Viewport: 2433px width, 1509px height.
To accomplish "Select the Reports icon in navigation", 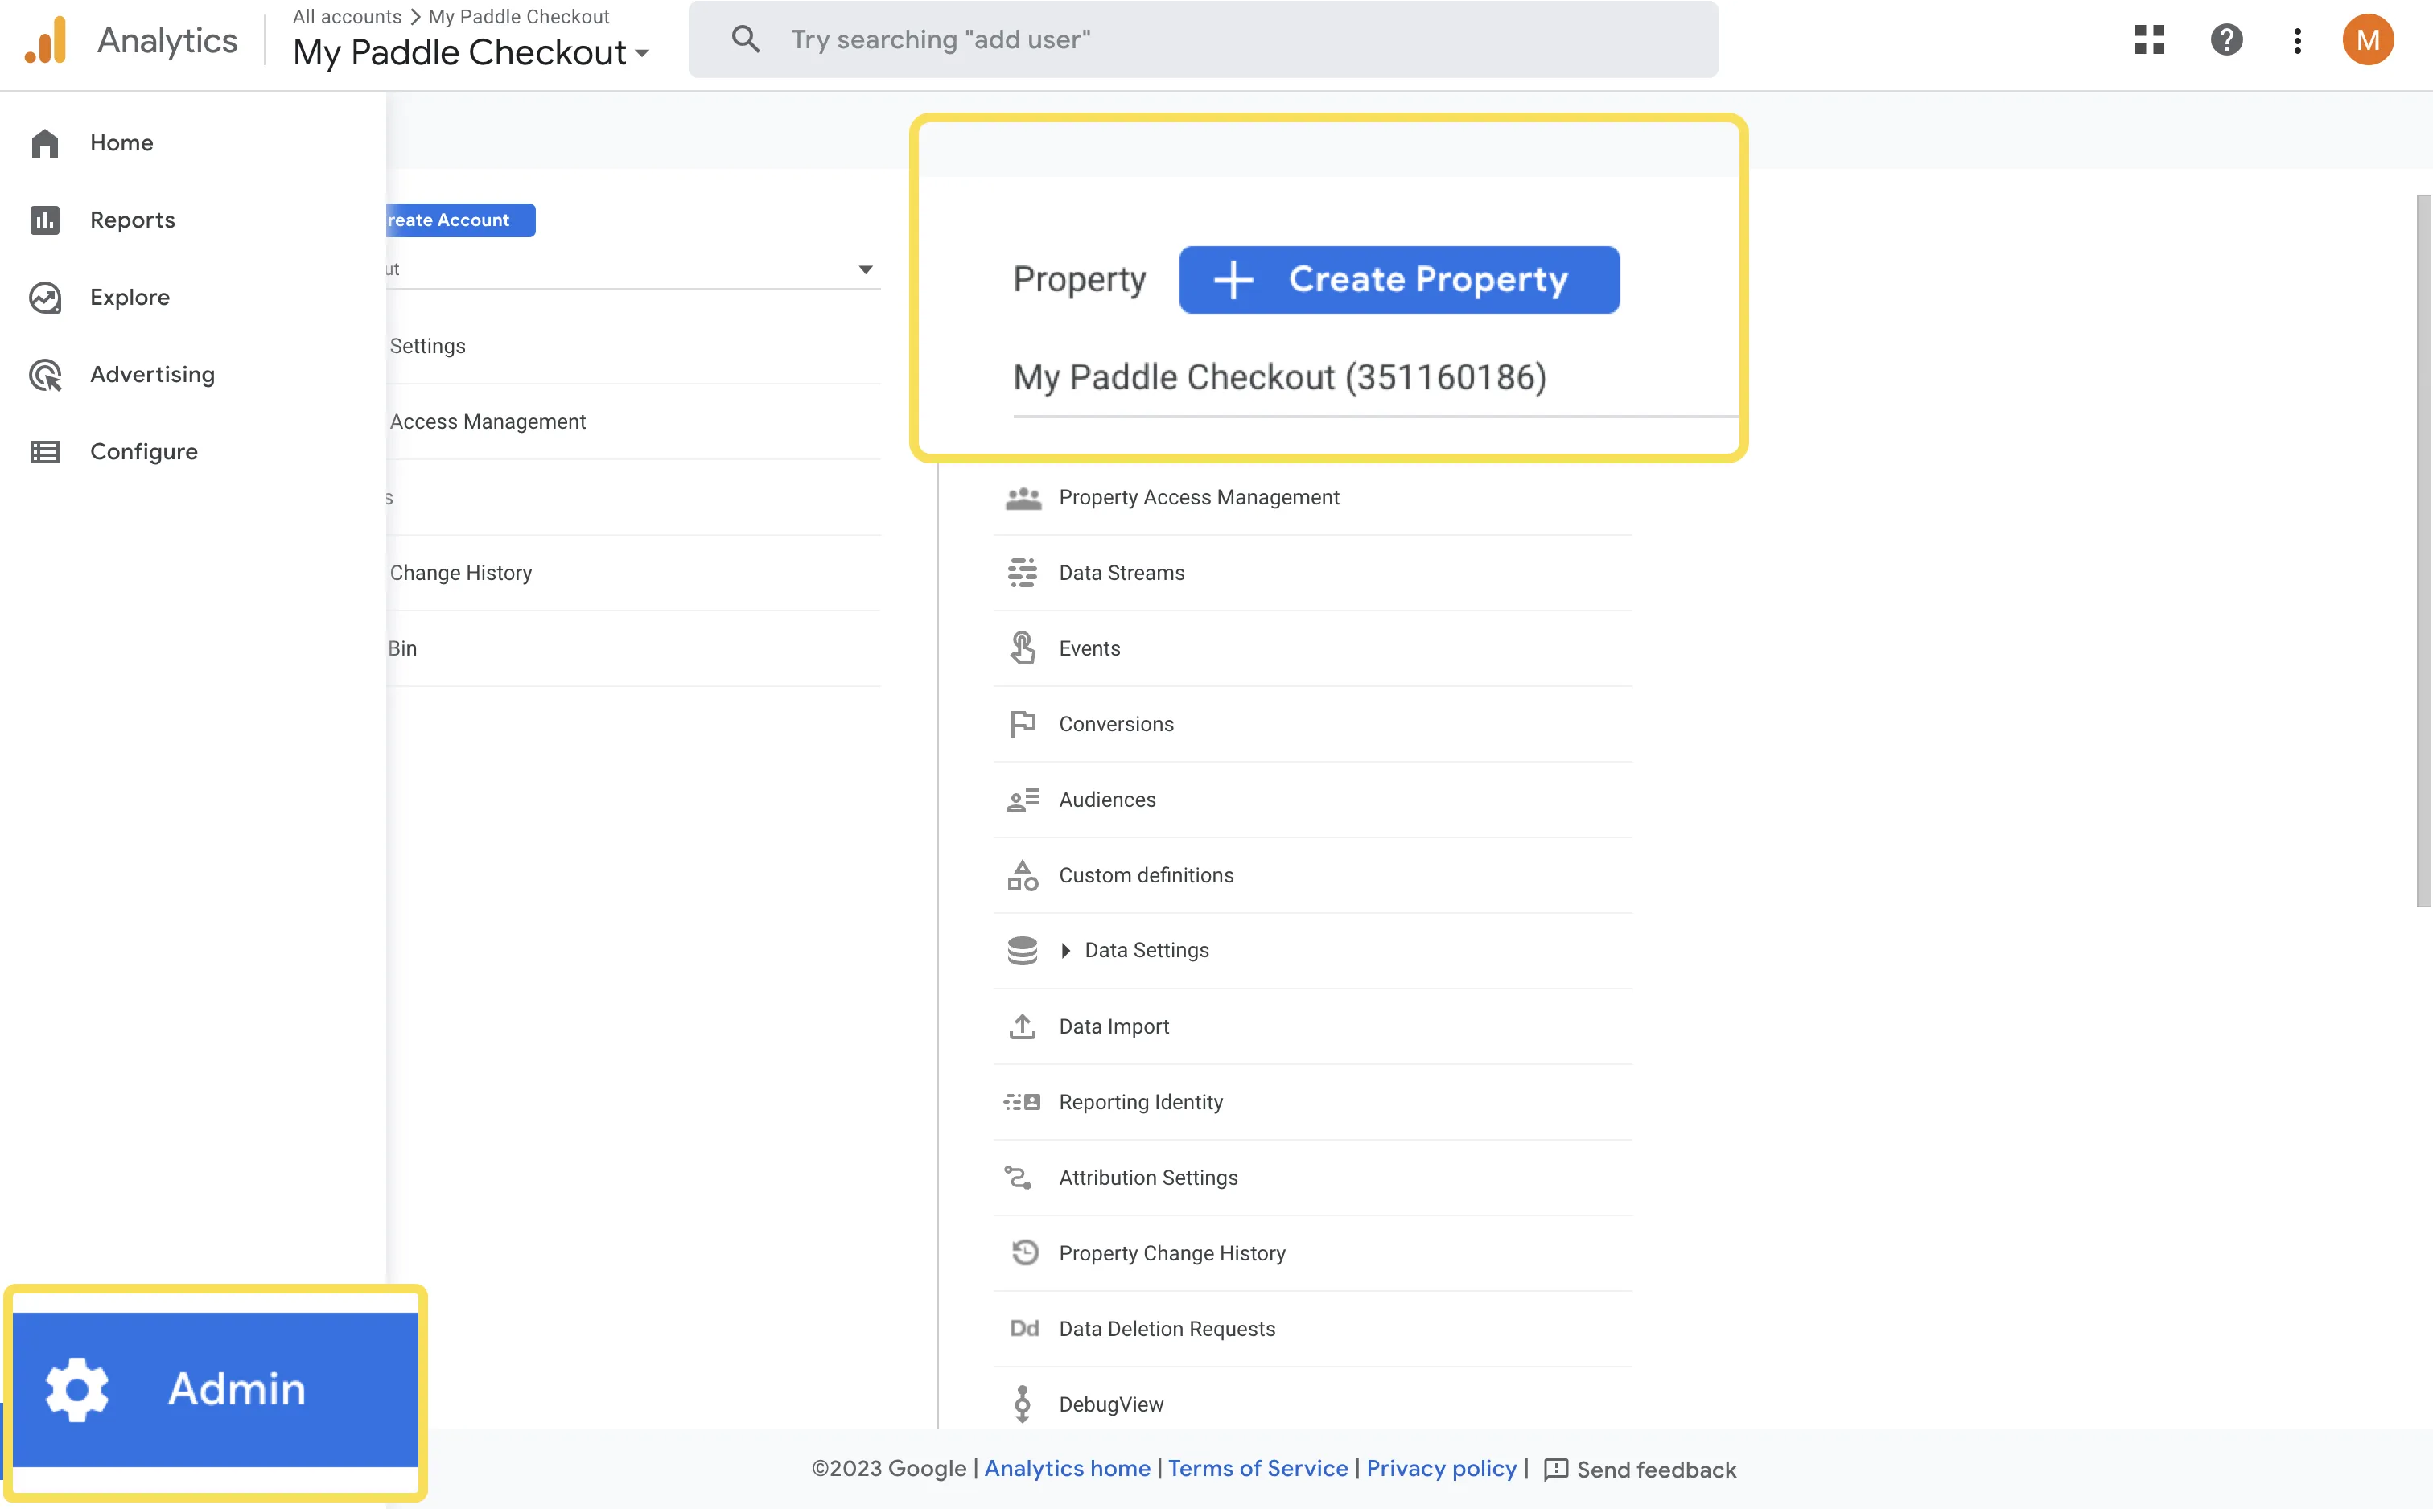I will pyautogui.click(x=45, y=220).
